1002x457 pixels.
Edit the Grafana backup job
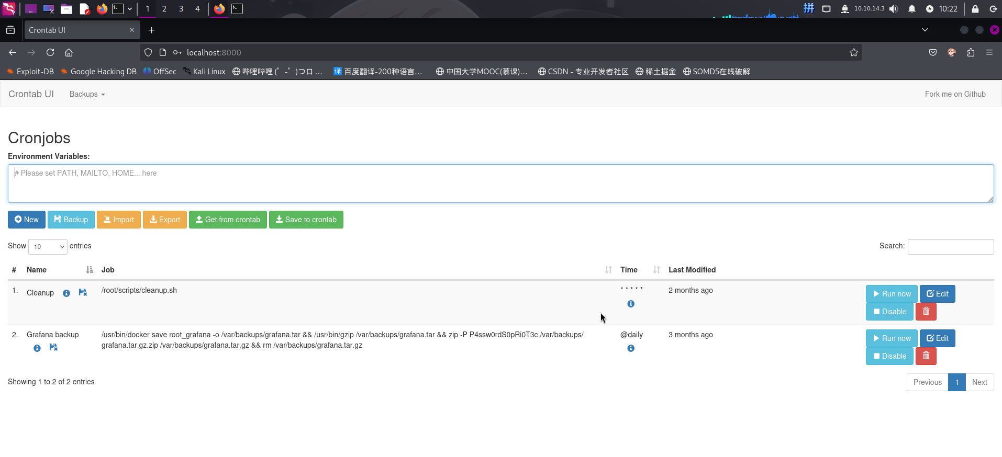click(x=938, y=338)
